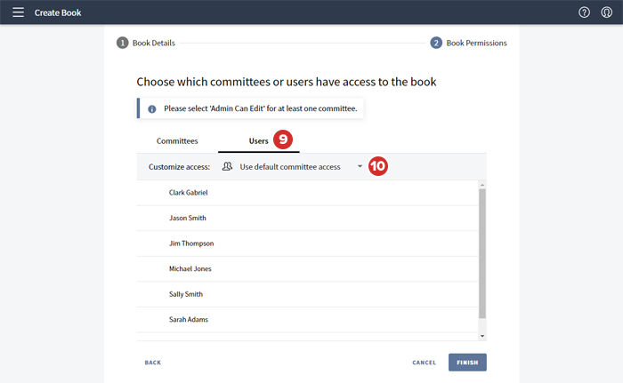Open the help question mark icon
The height and width of the screenshot is (383, 623).
point(584,12)
